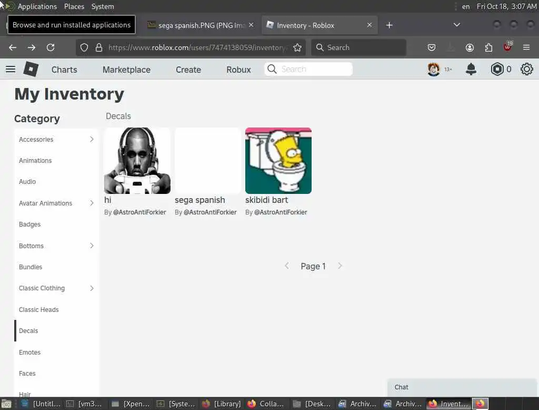Image resolution: width=539 pixels, height=410 pixels.
Task: Open the Applications menu
Action: pos(37,6)
